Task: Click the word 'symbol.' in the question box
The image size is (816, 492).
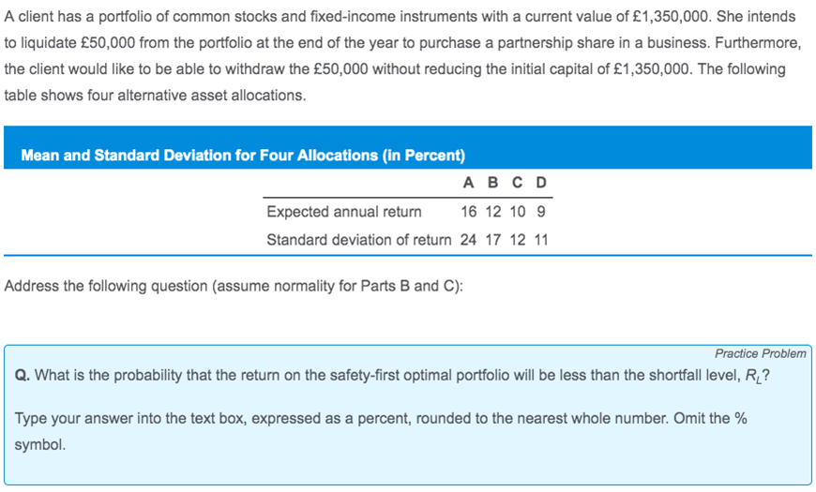Action: [x=40, y=445]
